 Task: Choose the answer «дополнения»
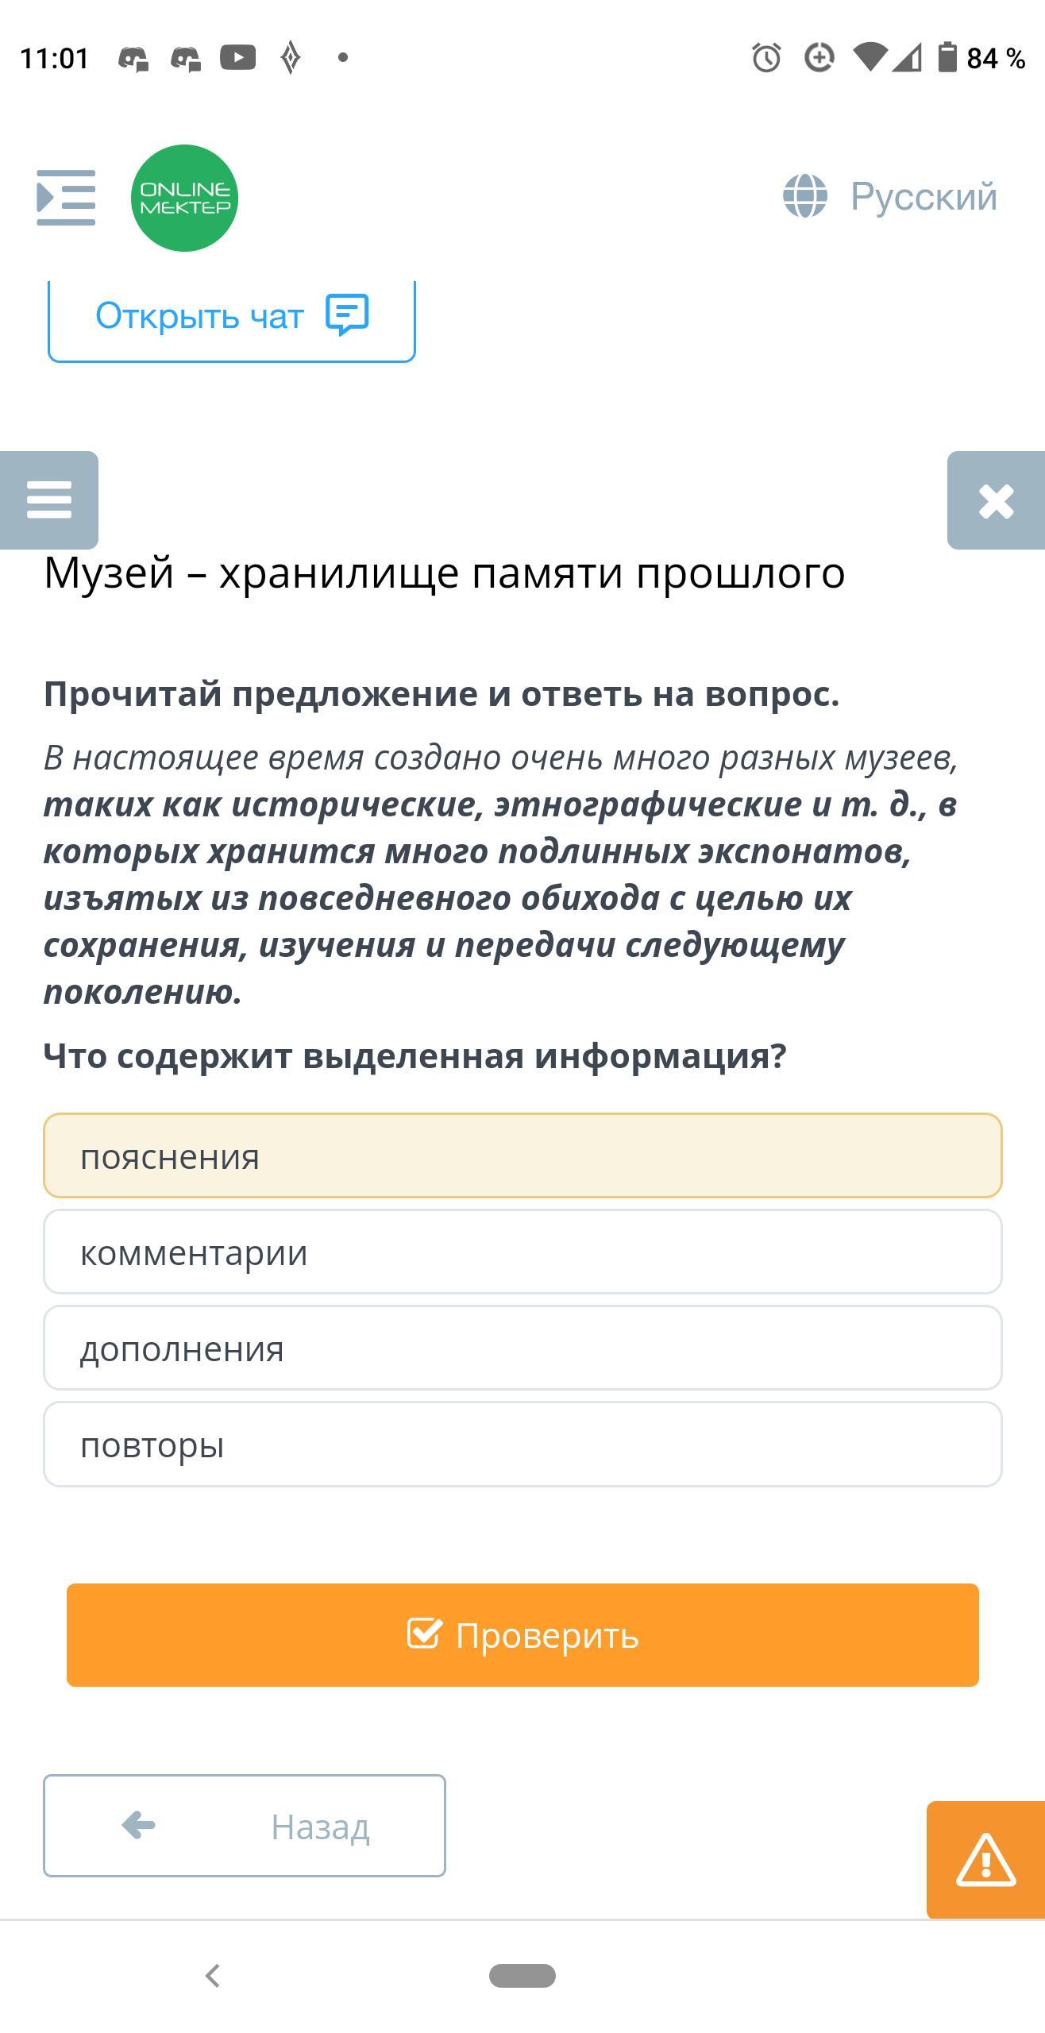pyautogui.click(x=522, y=1348)
